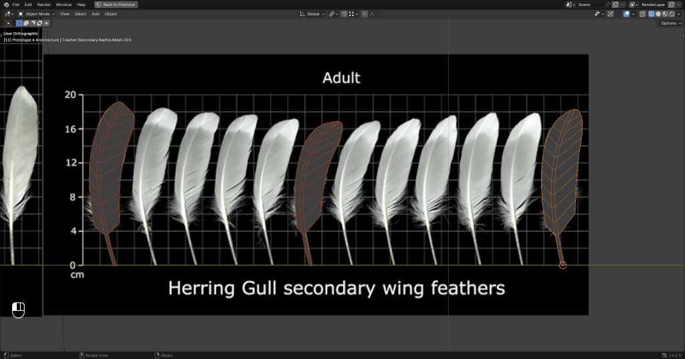Image resolution: width=685 pixels, height=359 pixels.
Task: Switch to wireframe viewport shading
Action: [650, 13]
